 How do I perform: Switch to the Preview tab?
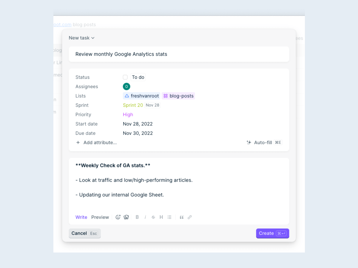[100, 217]
